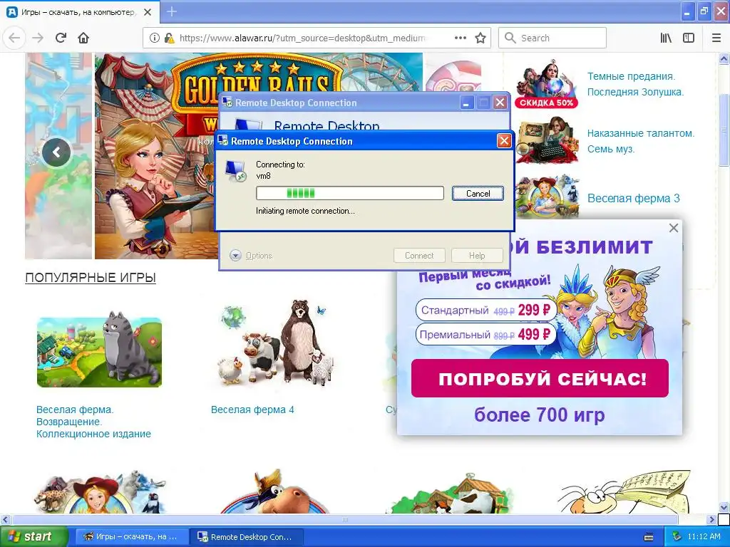Click the padlock warning icon in address bar

170,38
